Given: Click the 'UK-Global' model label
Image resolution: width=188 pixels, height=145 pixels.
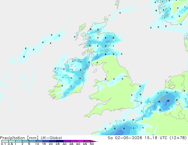Looking at the screenshot, I should point(51,138).
